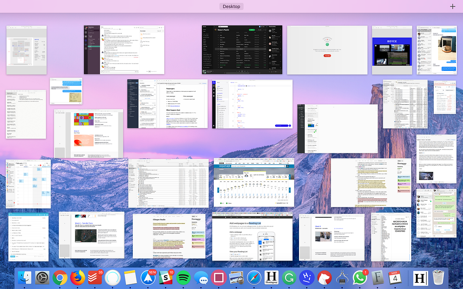
Task: Select the BBC Weather window
Action: 254,183
